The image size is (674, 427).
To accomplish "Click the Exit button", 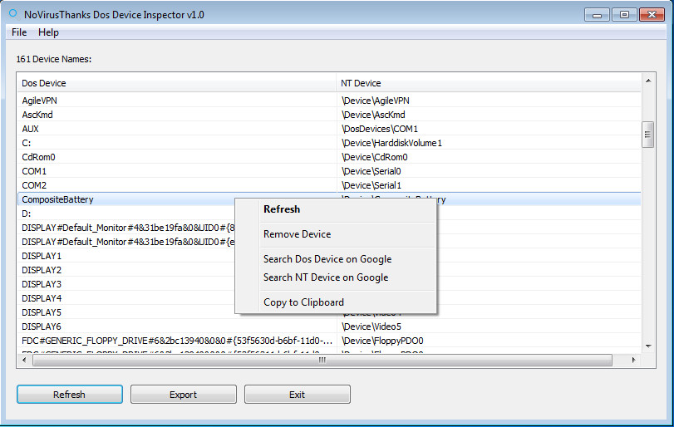I will [x=297, y=395].
